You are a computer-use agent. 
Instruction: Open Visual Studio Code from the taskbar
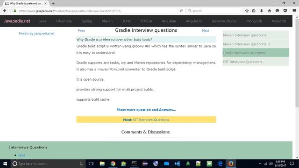pos(177,164)
